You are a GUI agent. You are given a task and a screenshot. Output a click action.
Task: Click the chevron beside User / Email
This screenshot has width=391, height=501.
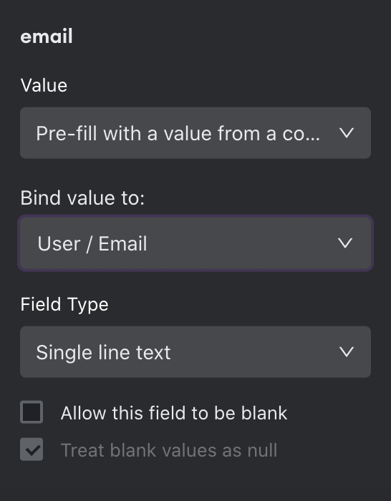coord(345,243)
